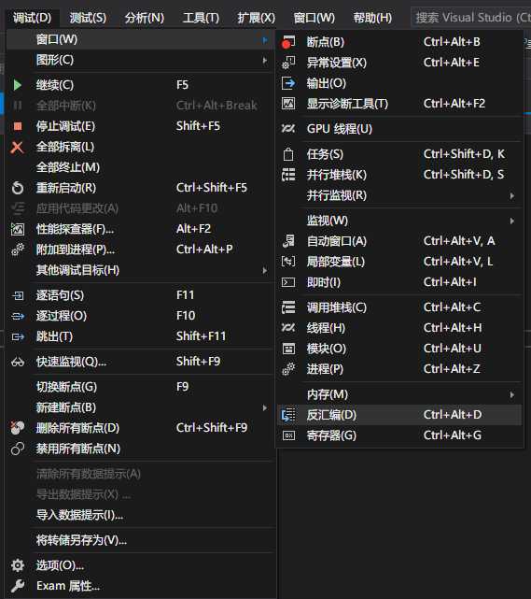Click the Ctrl+Alt+G shortcut text
Viewport: 531px width, 599px height.
453,435
